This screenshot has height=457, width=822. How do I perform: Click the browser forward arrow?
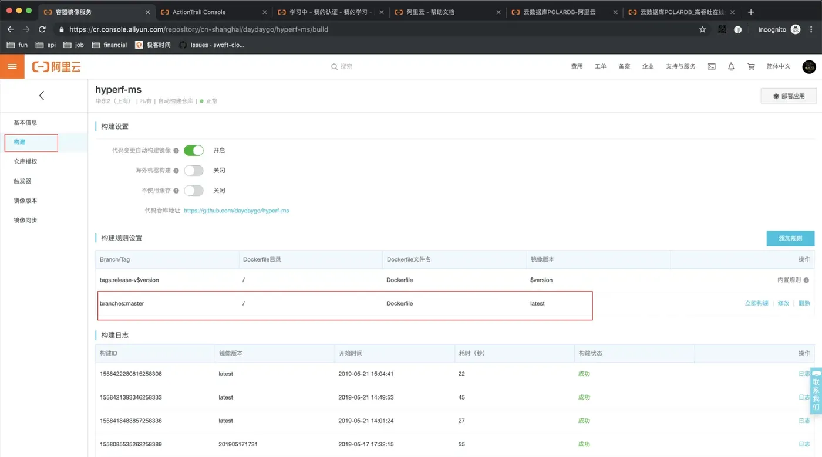pyautogui.click(x=26, y=29)
